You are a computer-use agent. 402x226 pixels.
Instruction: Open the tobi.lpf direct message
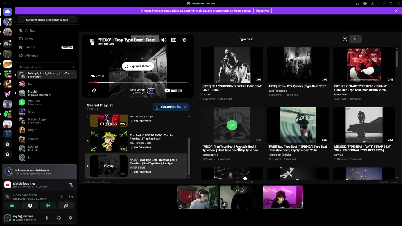(x=46, y=148)
